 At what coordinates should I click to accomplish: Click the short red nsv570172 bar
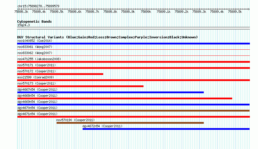(60, 74)
